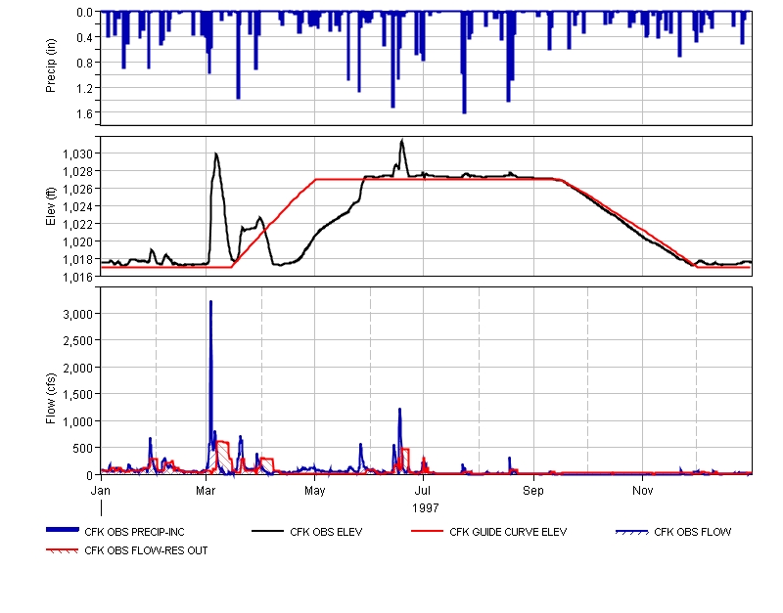Click the CFK OBS FLOW-RES OUT legend symbol
The width and height of the screenshot is (783, 613).
pyautogui.click(x=62, y=550)
